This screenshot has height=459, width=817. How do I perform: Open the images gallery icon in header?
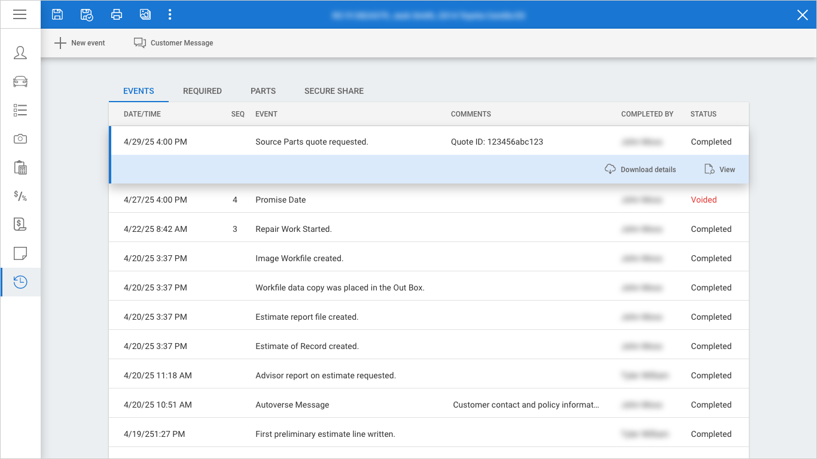pyautogui.click(x=145, y=14)
